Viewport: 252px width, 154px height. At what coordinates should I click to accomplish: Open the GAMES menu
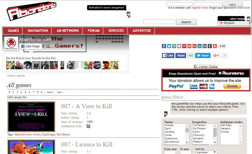coord(13,31)
